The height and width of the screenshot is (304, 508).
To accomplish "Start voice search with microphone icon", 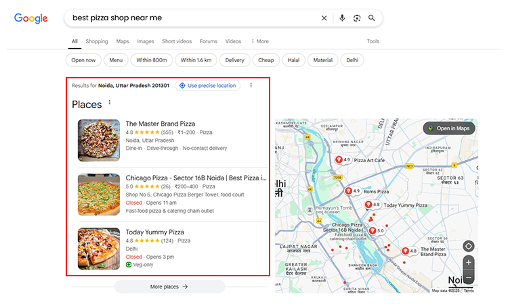I will [x=342, y=18].
